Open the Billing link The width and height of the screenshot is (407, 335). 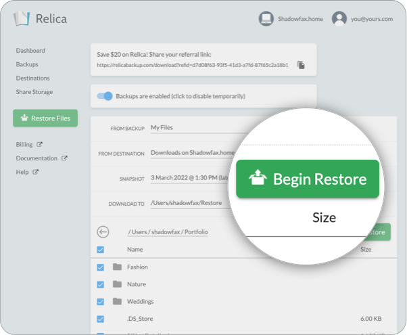click(24, 144)
